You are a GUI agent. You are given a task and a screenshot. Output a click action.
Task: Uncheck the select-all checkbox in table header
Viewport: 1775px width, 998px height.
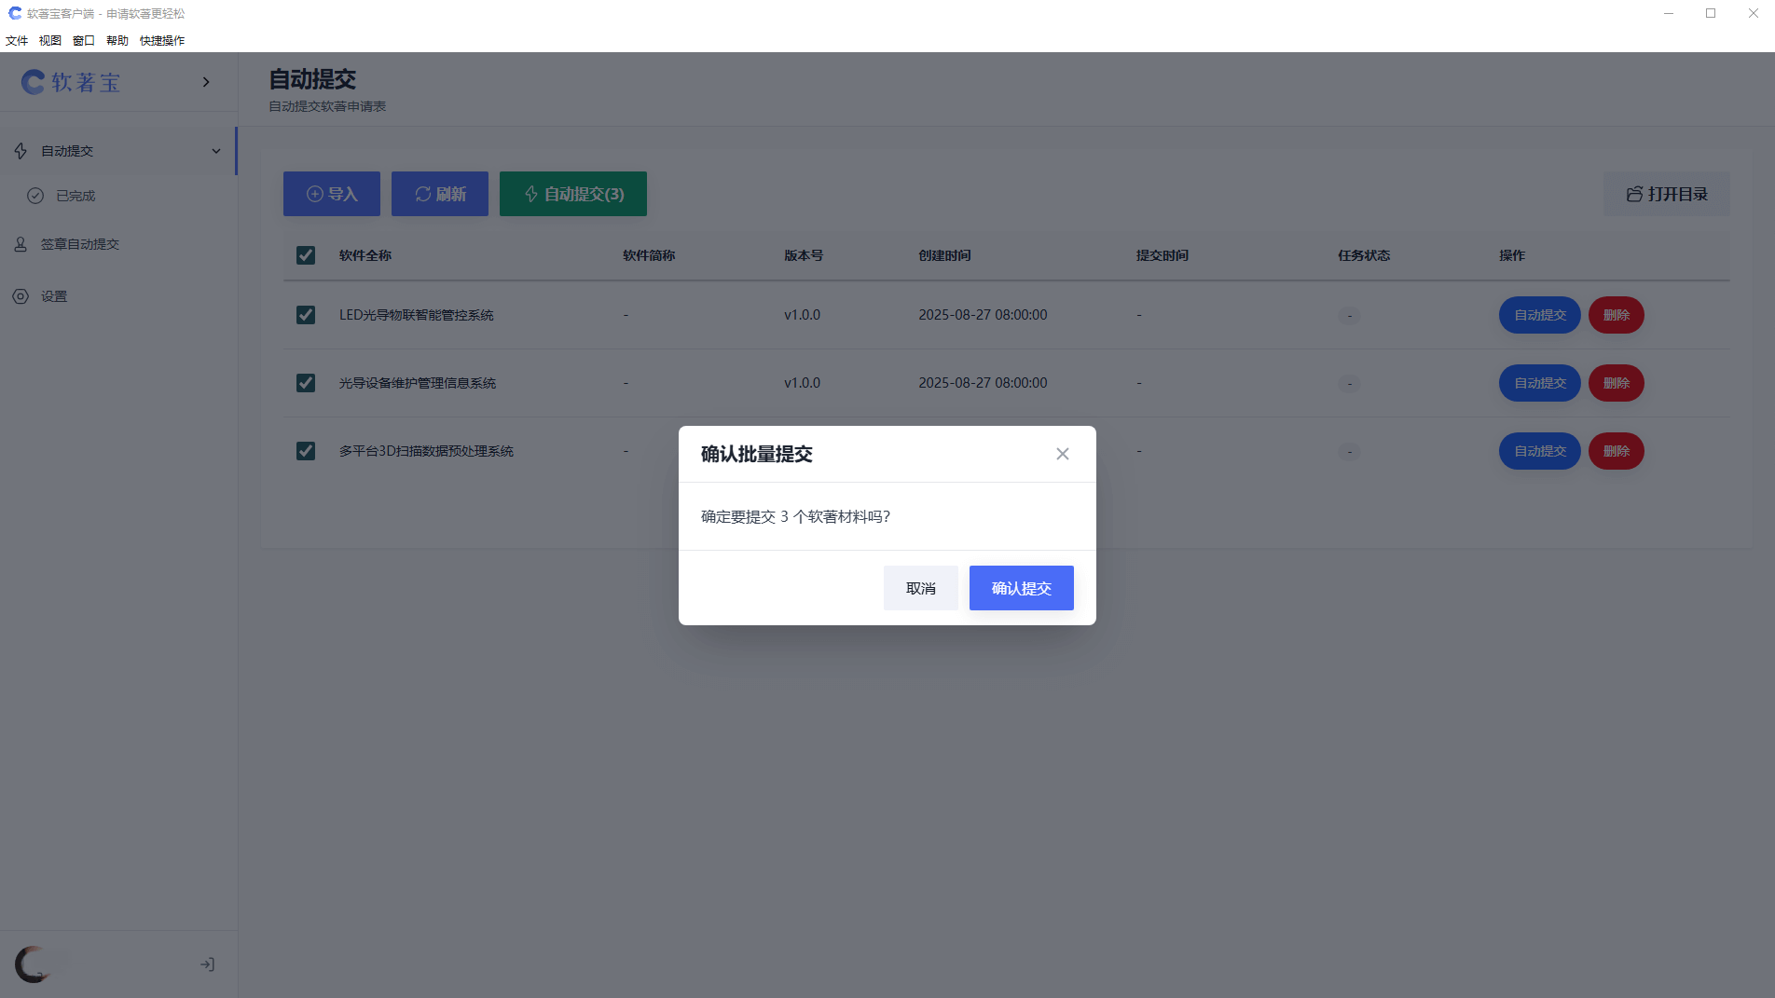click(306, 254)
